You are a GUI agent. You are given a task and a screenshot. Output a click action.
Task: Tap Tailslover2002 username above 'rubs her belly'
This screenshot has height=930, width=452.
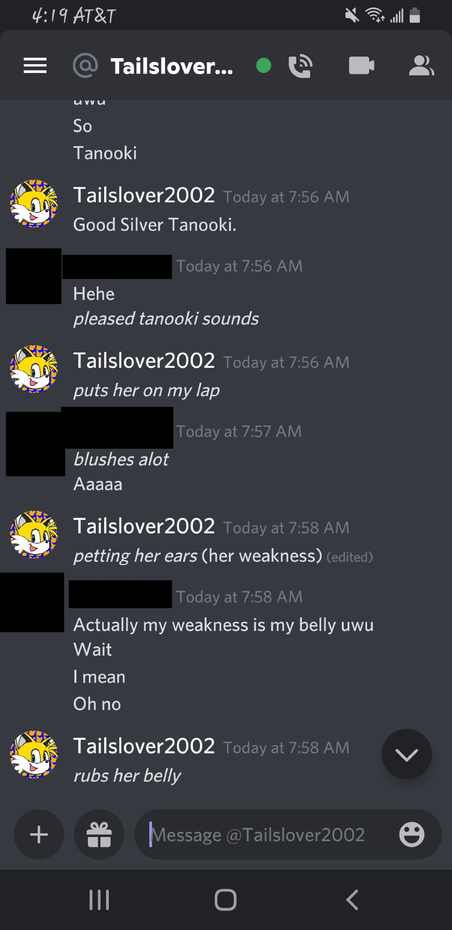pyautogui.click(x=144, y=746)
